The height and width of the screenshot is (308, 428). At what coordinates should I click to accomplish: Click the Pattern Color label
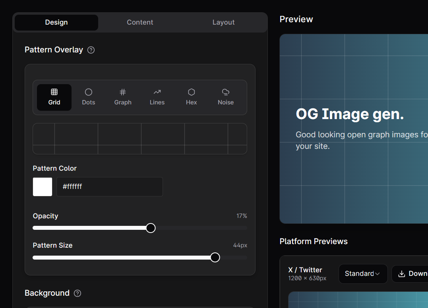(54, 168)
